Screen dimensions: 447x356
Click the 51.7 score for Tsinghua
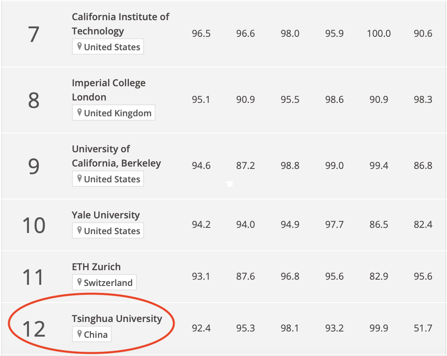pyautogui.click(x=423, y=328)
